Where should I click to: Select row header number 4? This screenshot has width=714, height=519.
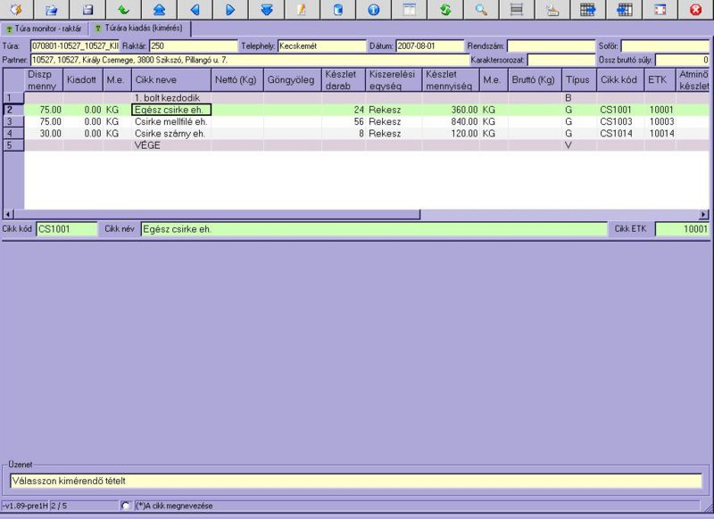13,133
